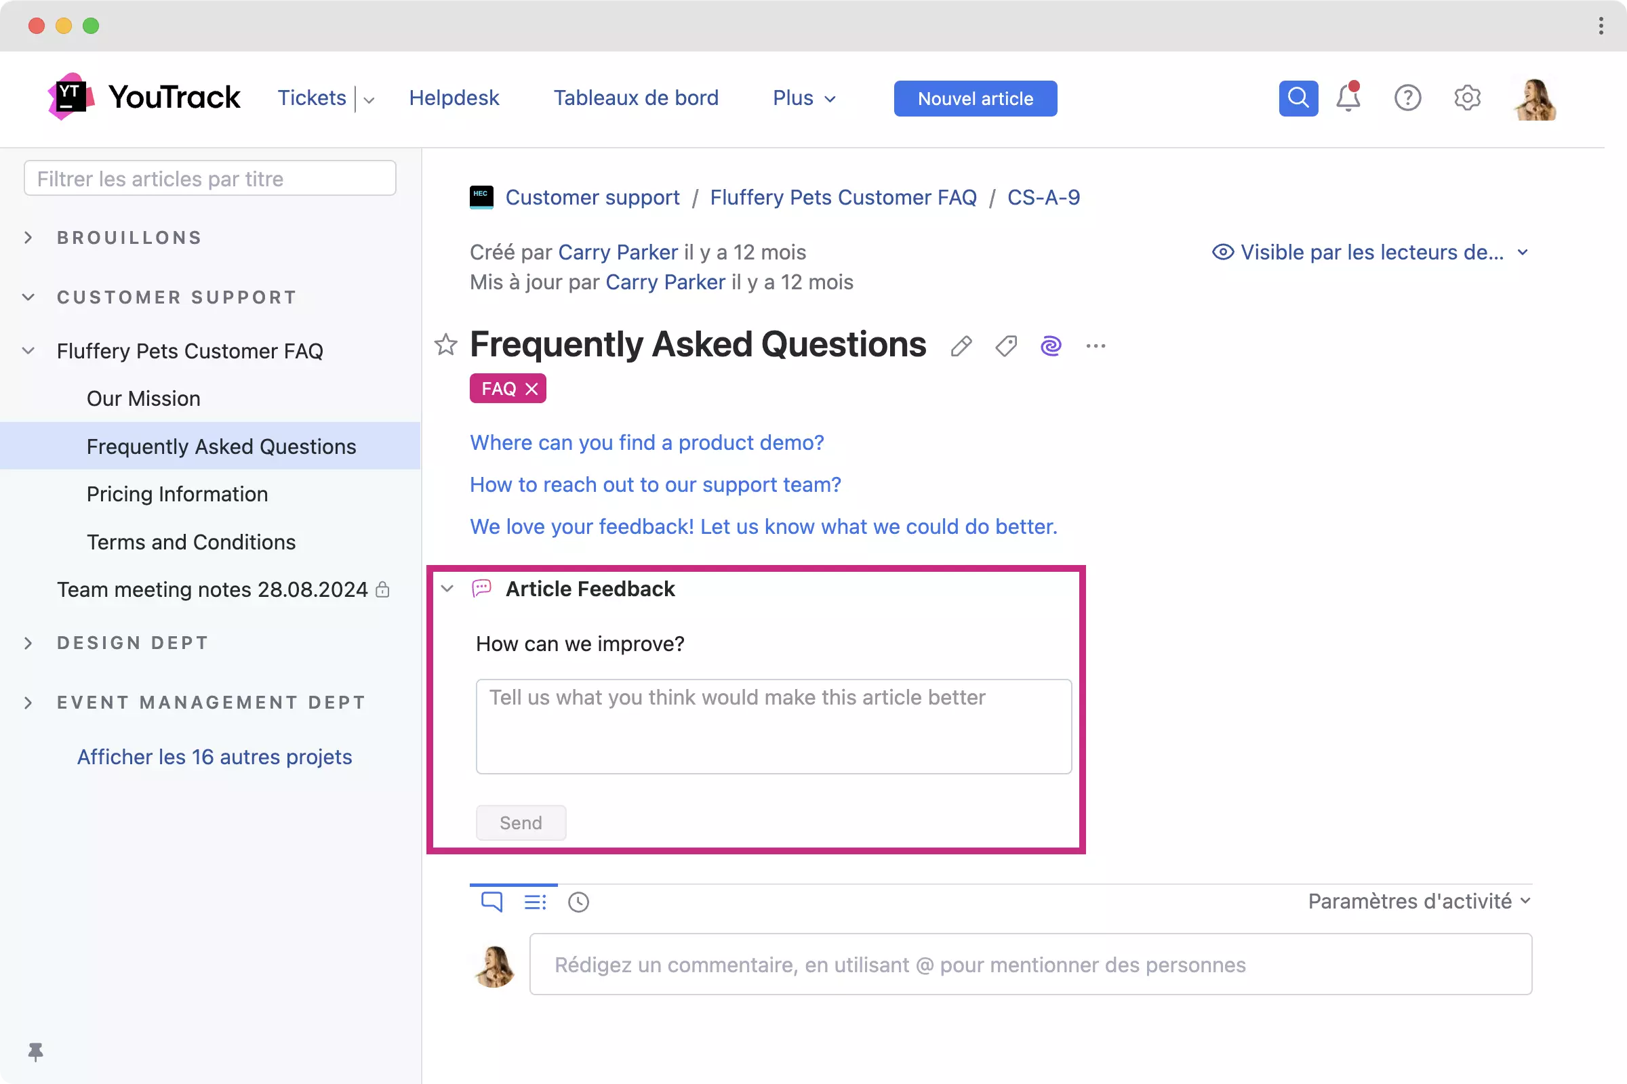This screenshot has height=1084, width=1627.
Task: Click the Nouvel article button
Action: click(975, 98)
